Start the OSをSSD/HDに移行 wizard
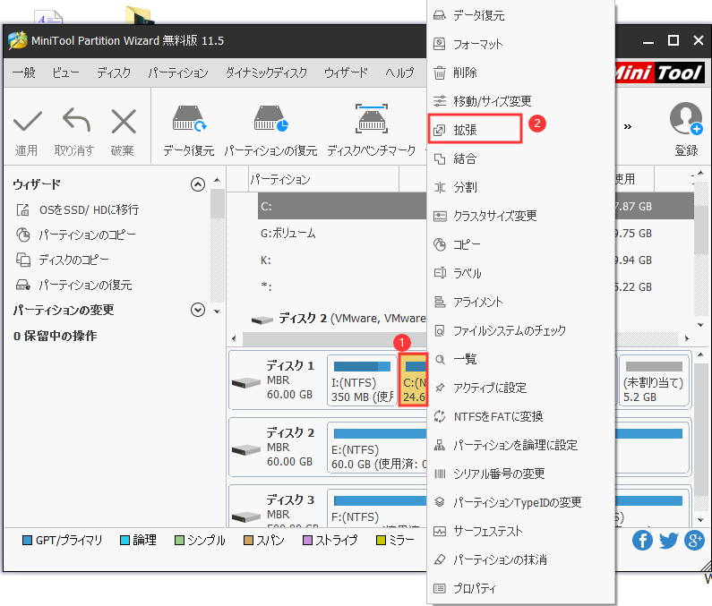This screenshot has height=606, width=712. tap(78, 209)
